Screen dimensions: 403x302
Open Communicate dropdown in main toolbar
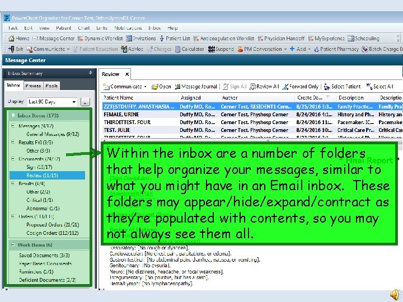click(x=68, y=49)
